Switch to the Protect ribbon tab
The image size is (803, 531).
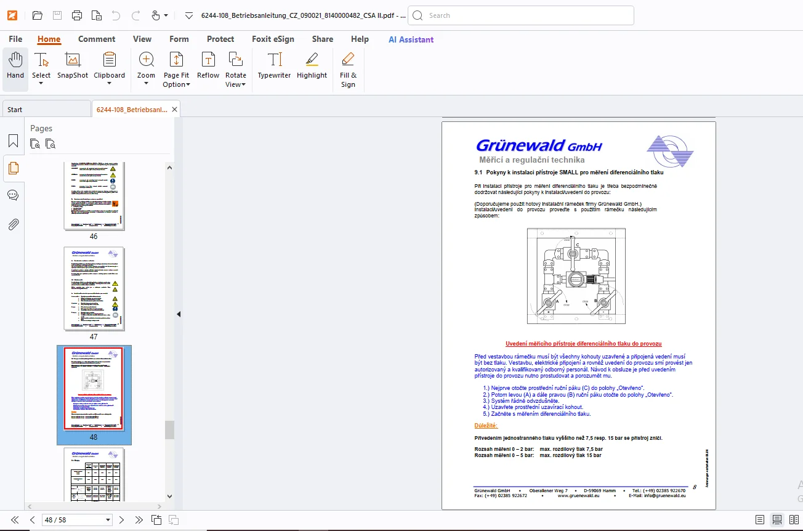[x=220, y=39]
